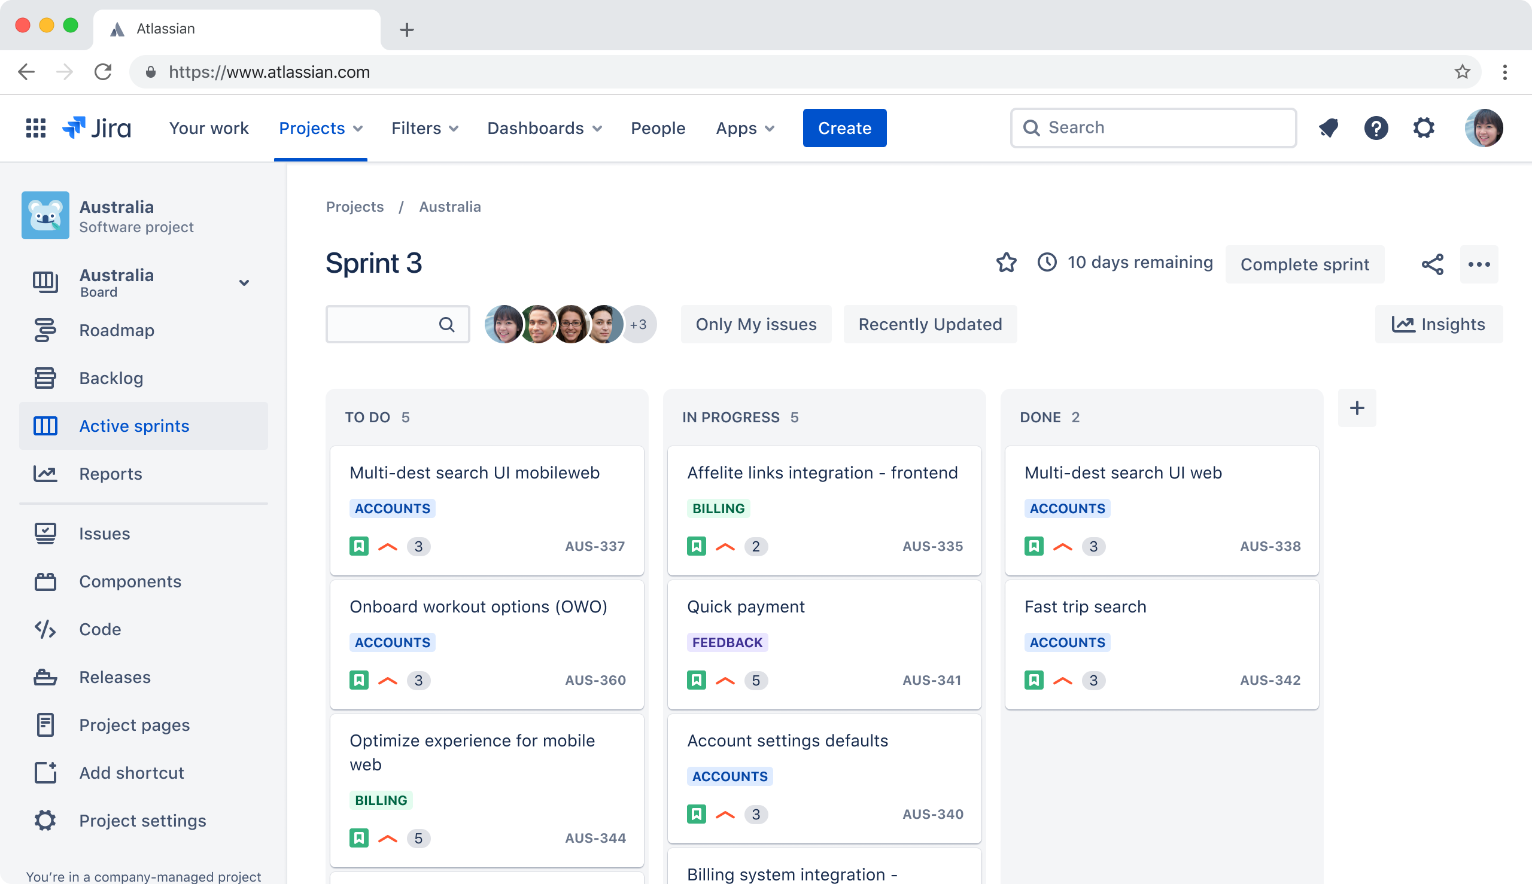Screen dimensions: 1532x884
Task: Open the share icon next to Complete sprint
Action: click(1433, 264)
